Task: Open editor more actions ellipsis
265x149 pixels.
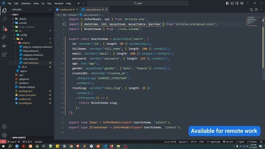Action: [261, 10]
